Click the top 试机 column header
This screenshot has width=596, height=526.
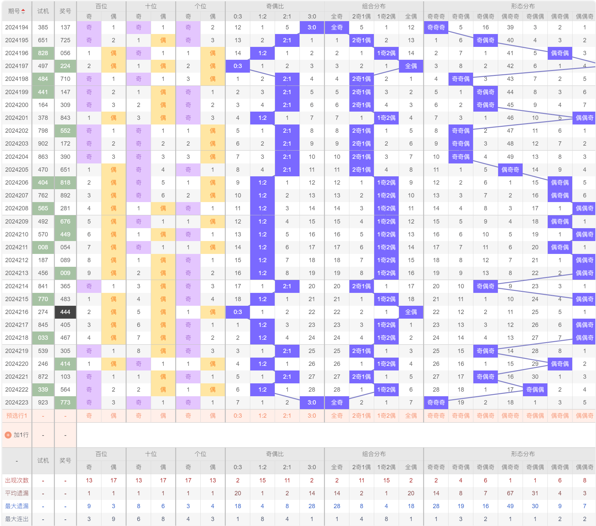43,11
